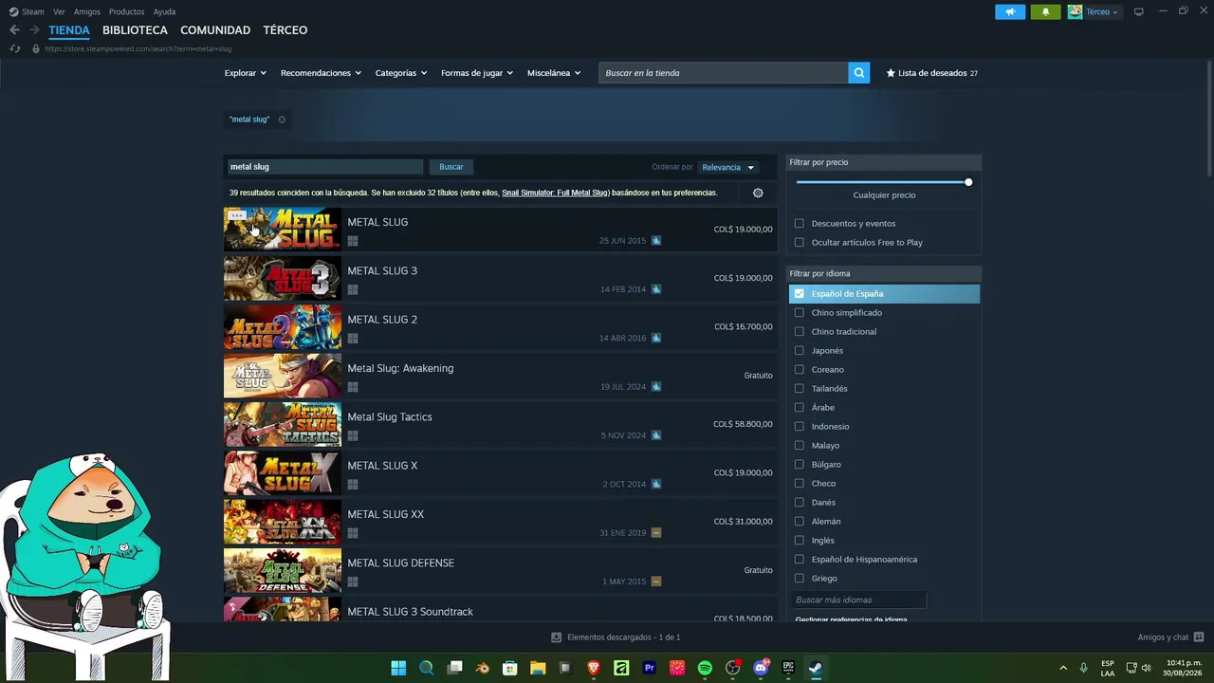Open the Metal Slug: Awakening result
The image size is (1214, 683).
(500, 376)
